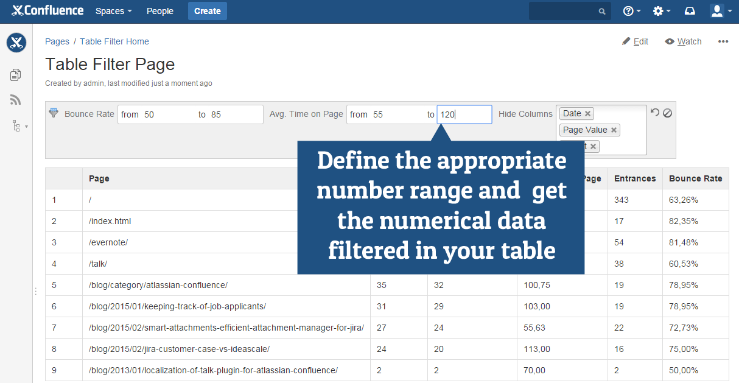Click the /blog/category/atlassian-confluence/ cell

click(x=226, y=285)
